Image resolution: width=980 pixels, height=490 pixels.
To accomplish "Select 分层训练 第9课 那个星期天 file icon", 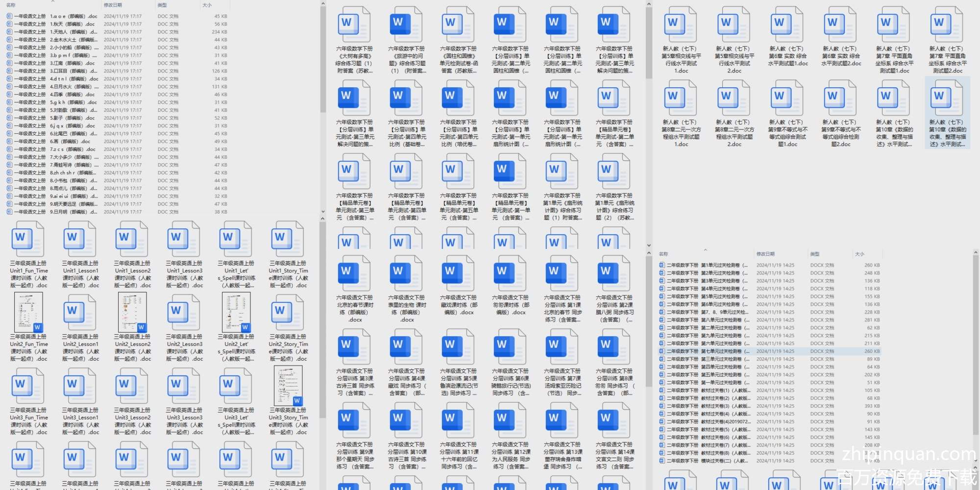I will 354,420.
